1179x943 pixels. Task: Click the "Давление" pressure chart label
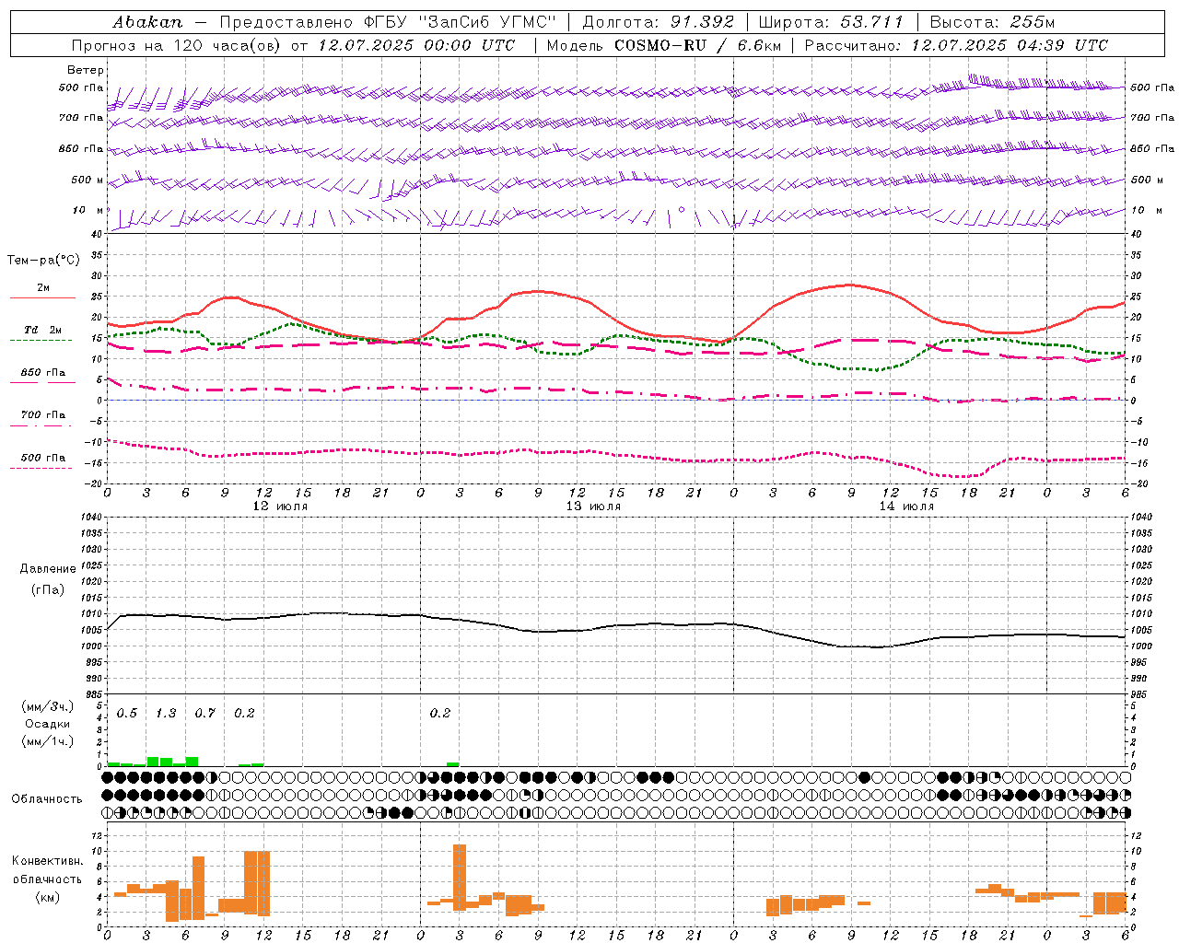(48, 569)
